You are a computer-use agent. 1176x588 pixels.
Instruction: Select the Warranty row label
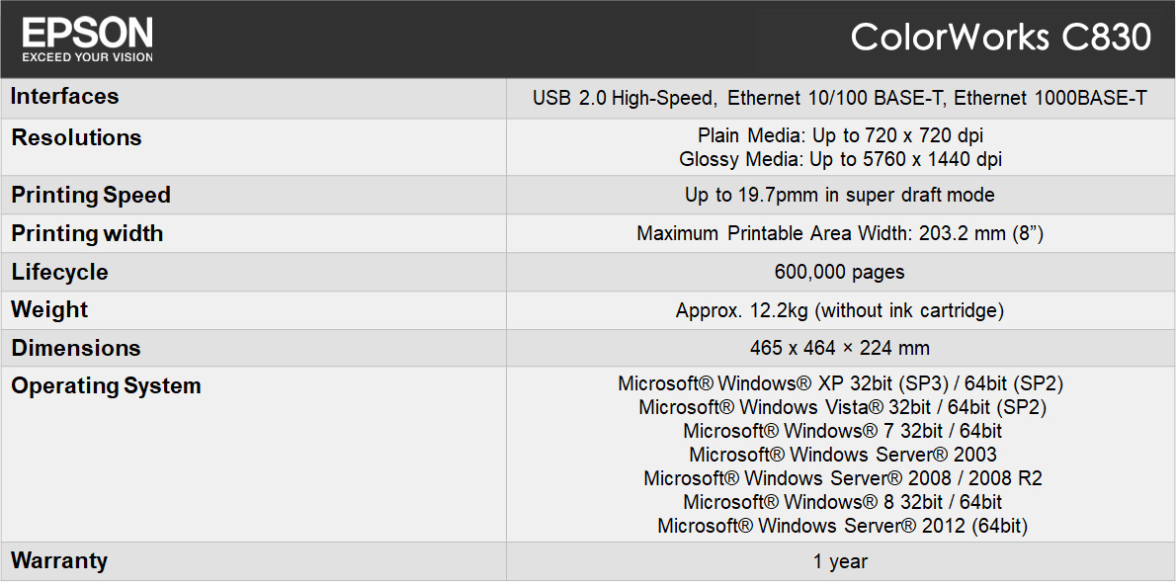(x=59, y=561)
